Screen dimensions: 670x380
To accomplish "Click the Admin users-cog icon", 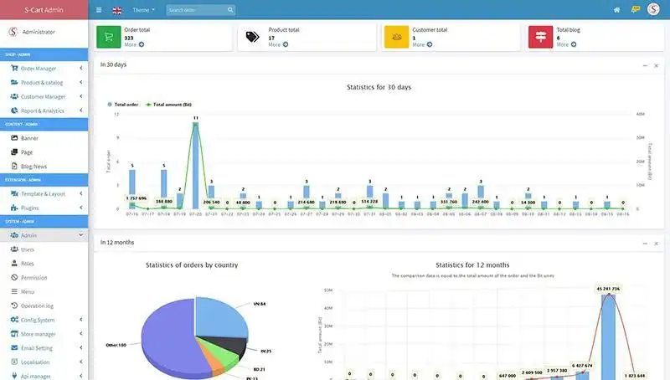I will 14,235.
